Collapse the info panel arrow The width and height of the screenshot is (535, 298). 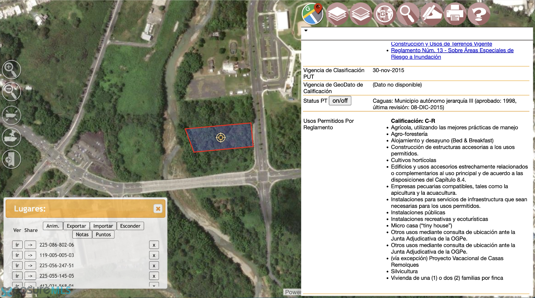pyautogui.click(x=306, y=30)
